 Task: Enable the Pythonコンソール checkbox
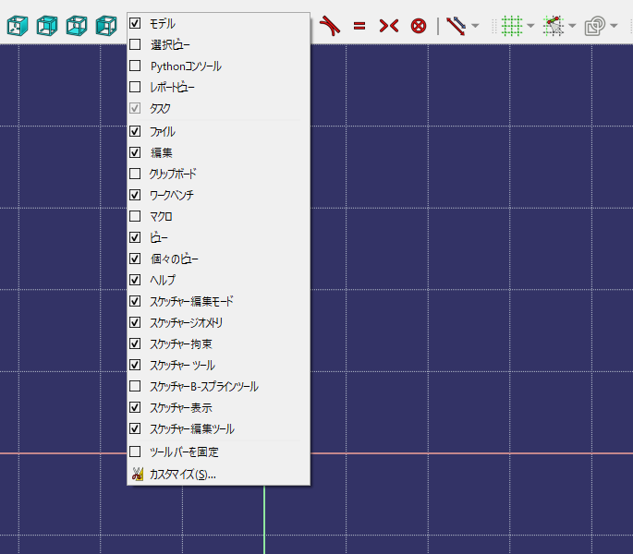pyautogui.click(x=135, y=66)
